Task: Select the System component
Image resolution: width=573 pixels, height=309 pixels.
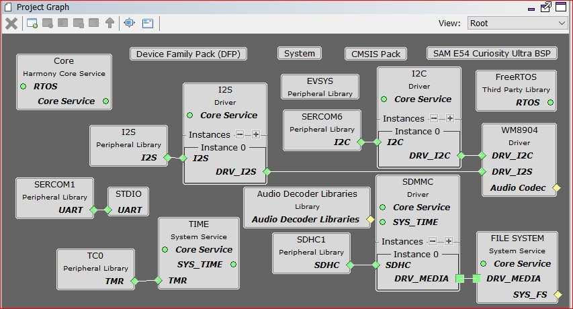Action: coord(300,53)
